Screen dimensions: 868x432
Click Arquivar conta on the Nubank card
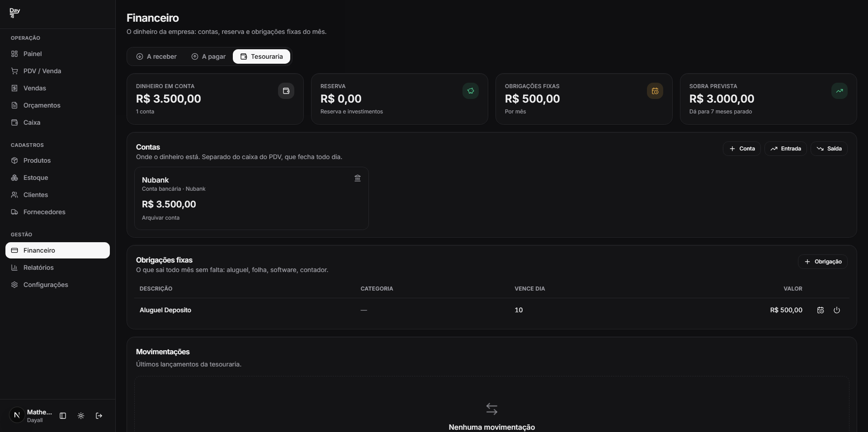pyautogui.click(x=160, y=218)
